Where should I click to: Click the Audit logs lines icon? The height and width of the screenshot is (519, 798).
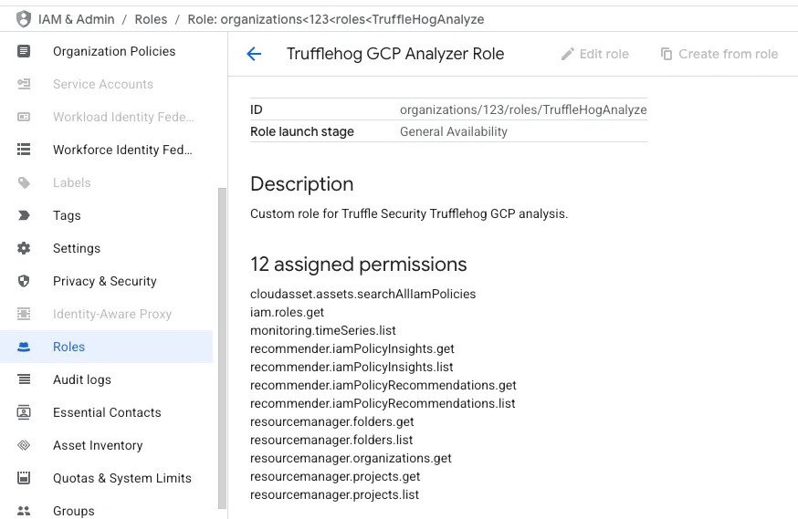tap(24, 379)
